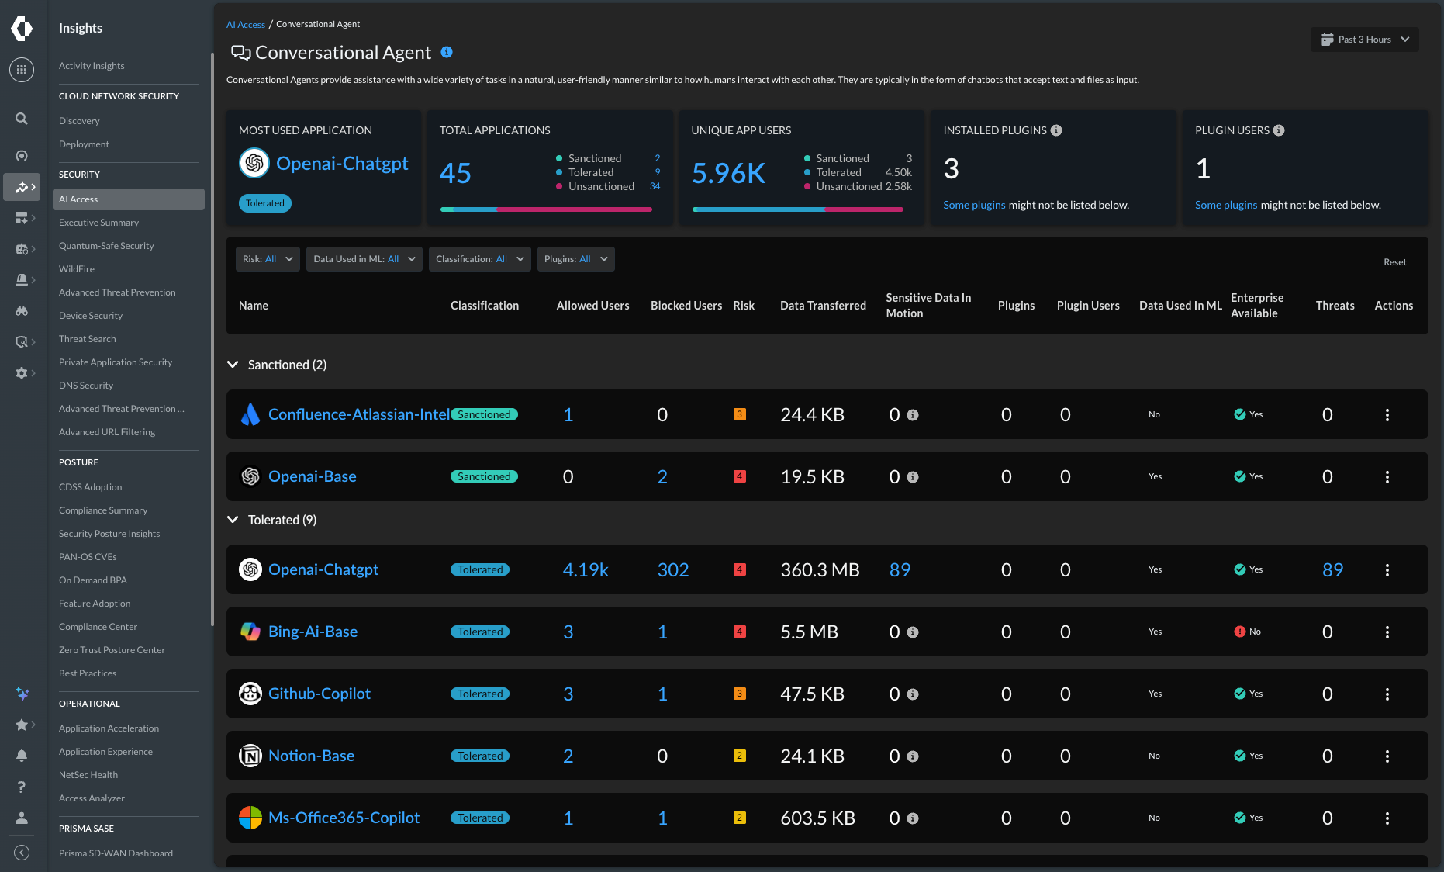Click info icon next to Conversational Agent title
The image size is (1444, 872).
[x=447, y=52]
